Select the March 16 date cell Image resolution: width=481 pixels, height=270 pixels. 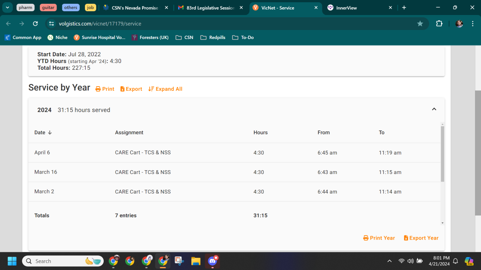tap(46, 172)
